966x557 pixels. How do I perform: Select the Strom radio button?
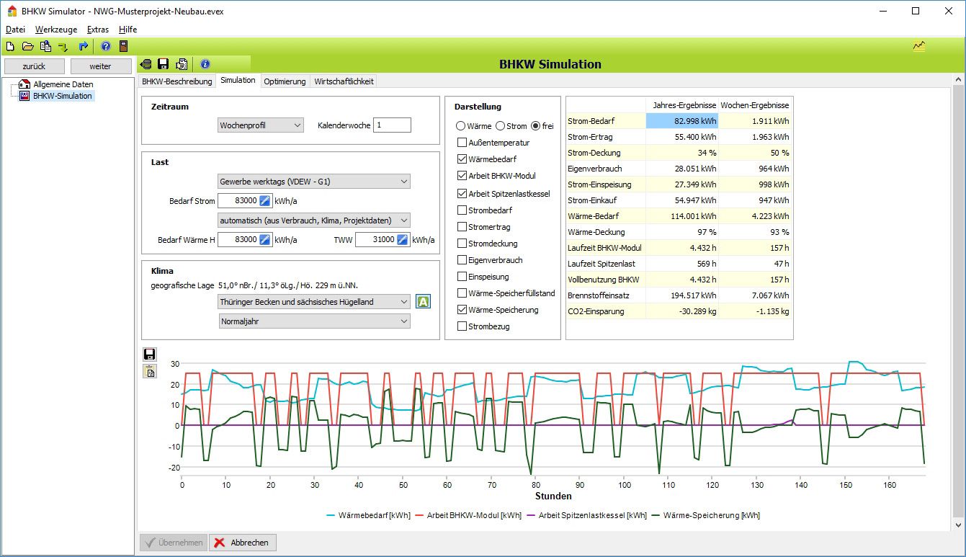coord(501,126)
